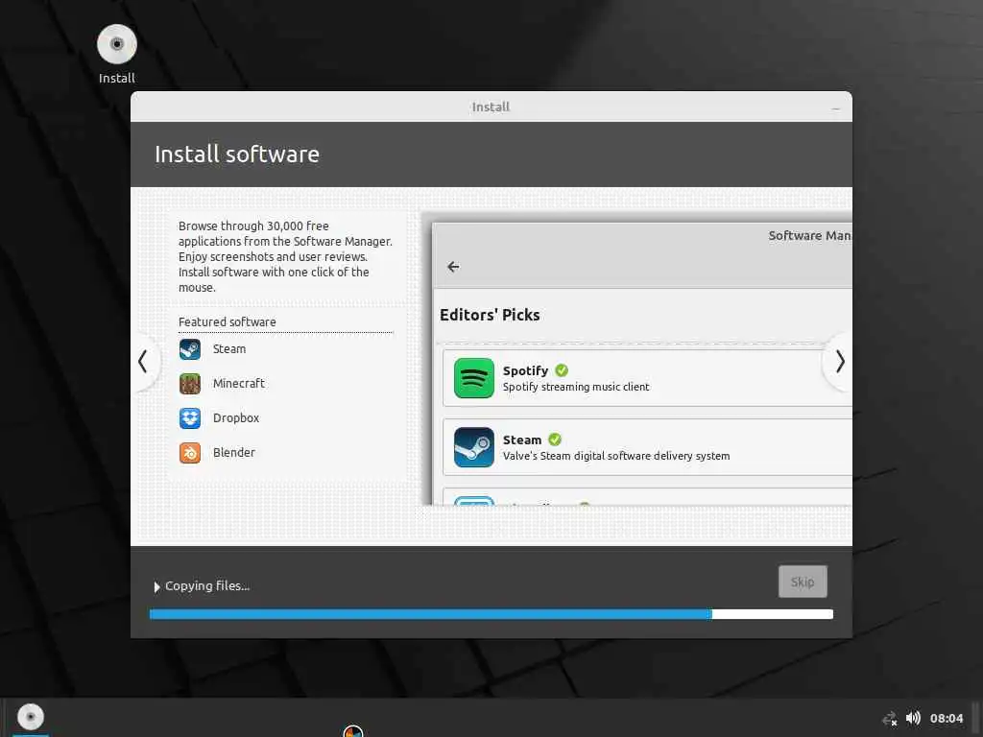Click 'Spotify streaming music client' description
Image resolution: width=983 pixels, height=737 pixels.
[x=576, y=387]
